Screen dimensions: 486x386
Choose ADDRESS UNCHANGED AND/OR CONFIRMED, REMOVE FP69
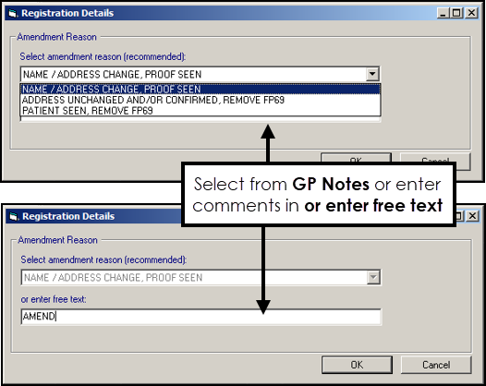pyautogui.click(x=200, y=100)
